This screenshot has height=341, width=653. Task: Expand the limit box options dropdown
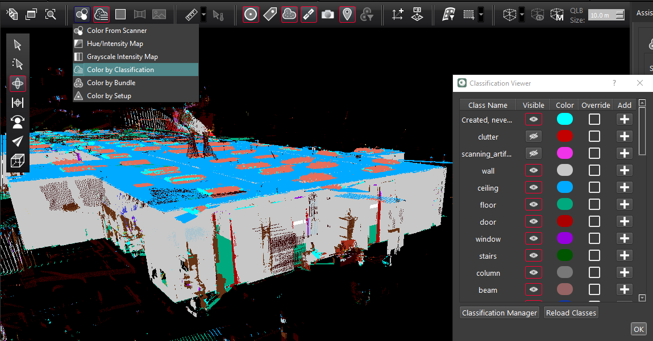522,14
